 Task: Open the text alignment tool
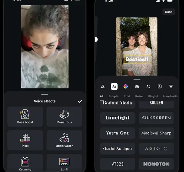137,87
